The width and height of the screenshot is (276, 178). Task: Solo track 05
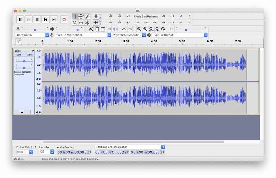click(29, 55)
